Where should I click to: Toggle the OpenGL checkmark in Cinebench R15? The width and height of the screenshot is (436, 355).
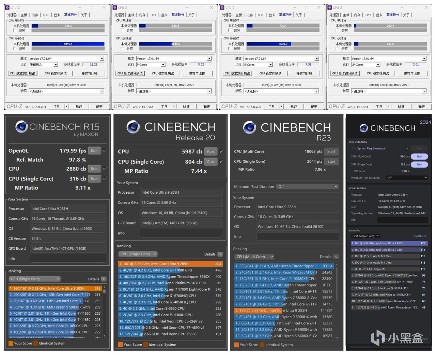pos(105,150)
